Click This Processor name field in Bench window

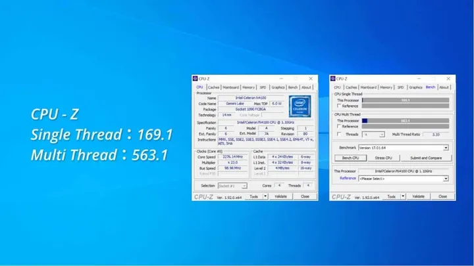click(x=404, y=171)
